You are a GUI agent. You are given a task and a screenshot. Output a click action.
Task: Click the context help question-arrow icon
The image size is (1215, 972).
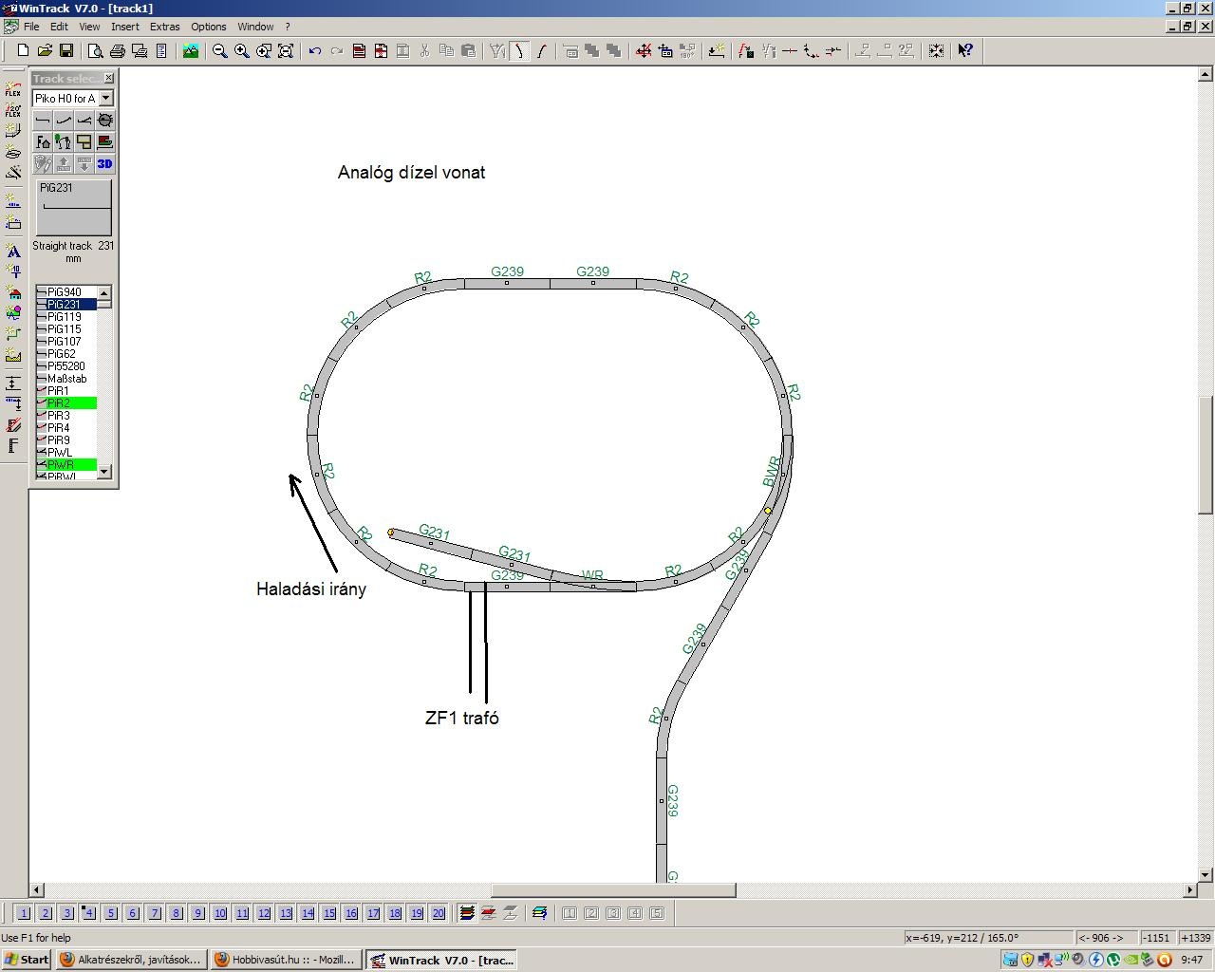click(964, 51)
